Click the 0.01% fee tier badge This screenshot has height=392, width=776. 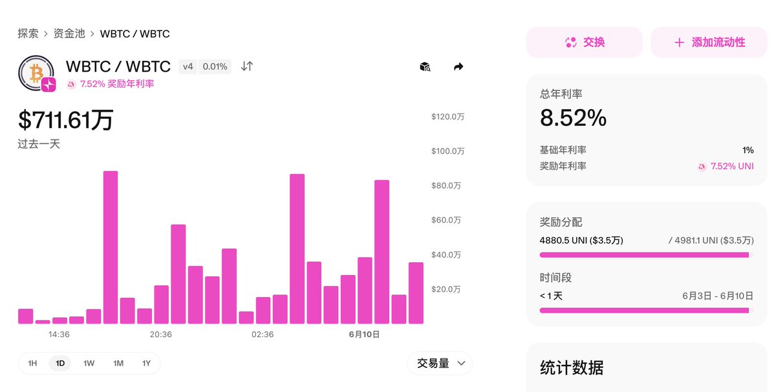click(x=215, y=67)
